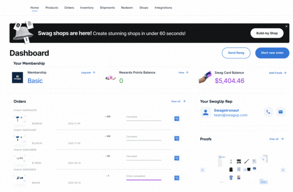Click Canceled progress bar of $3,958.00 order

(144, 121)
